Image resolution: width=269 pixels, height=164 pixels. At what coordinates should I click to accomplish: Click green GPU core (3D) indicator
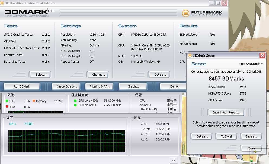75,101
